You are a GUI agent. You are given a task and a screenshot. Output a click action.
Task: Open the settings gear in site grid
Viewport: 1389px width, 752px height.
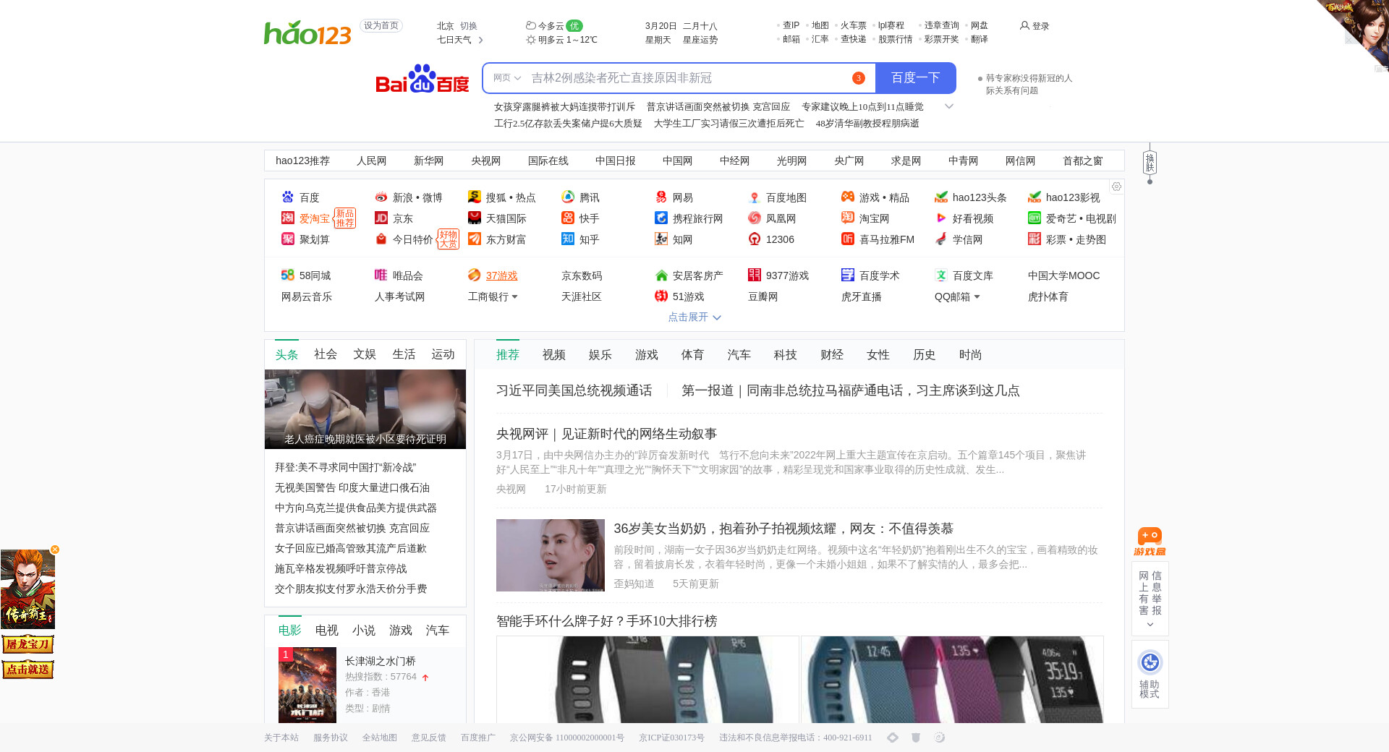click(x=1116, y=187)
